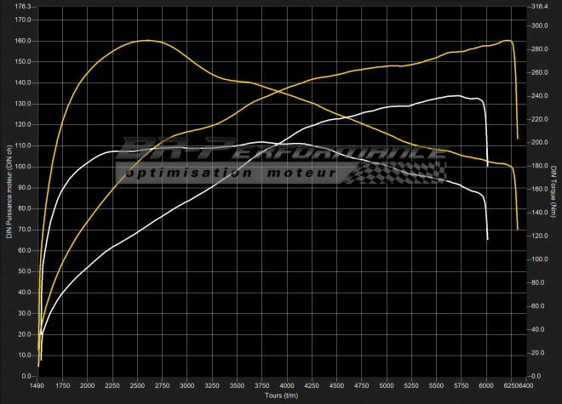Click the 316.4 maximum on the torque axis
Image resolution: width=562 pixels, height=404 pixels.
pyautogui.click(x=538, y=7)
